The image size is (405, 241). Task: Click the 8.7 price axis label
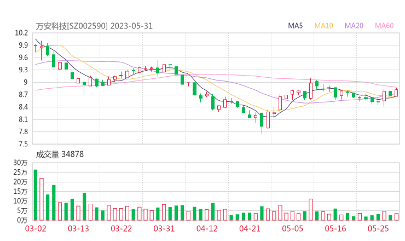23,95
